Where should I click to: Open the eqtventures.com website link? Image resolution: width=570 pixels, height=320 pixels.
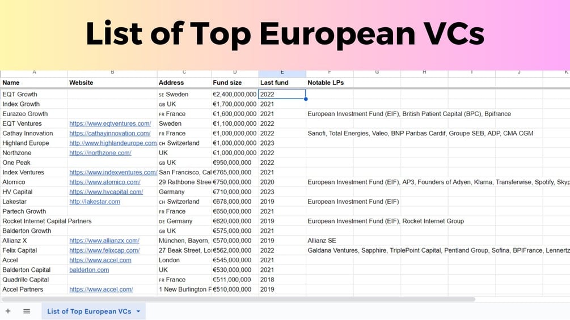[x=110, y=123]
